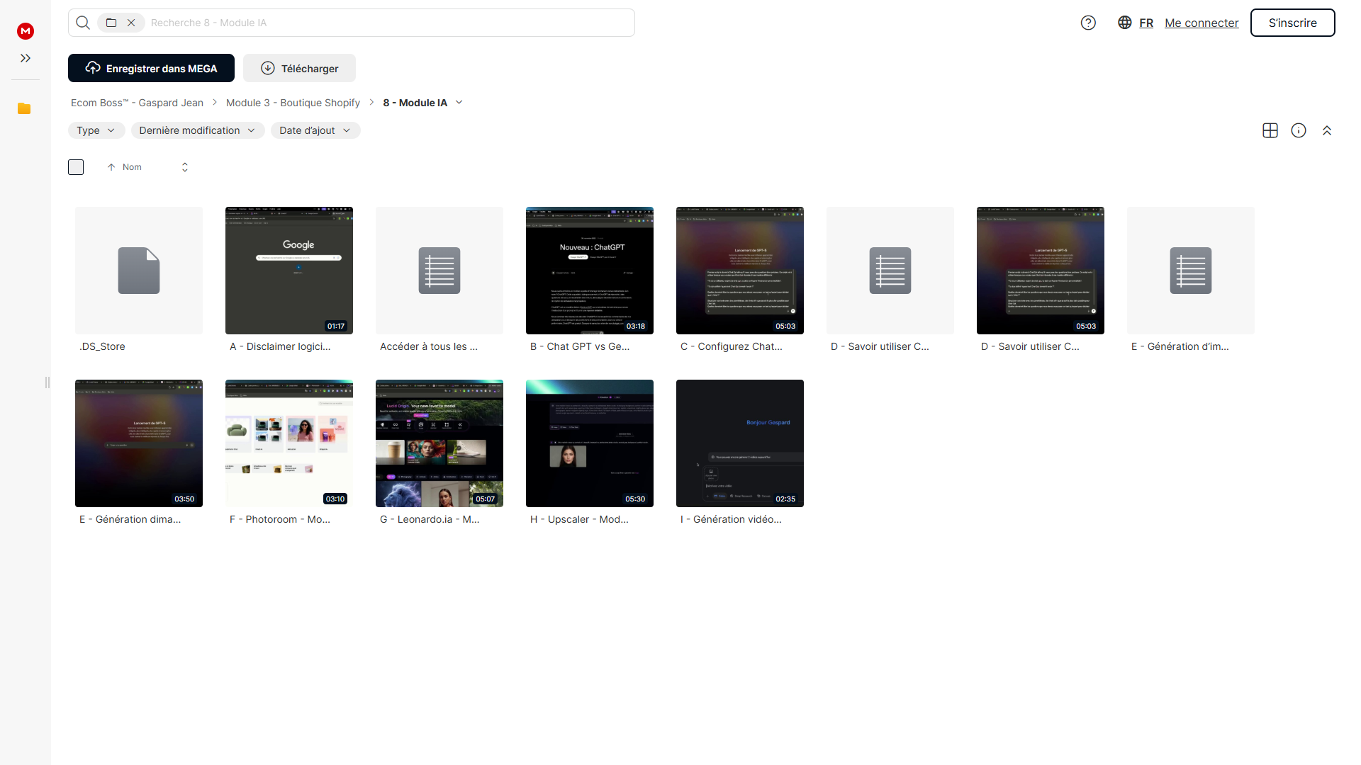Select the 'Accéder à tous les ...' file name
This screenshot has width=1361, height=765.
pos(429,346)
